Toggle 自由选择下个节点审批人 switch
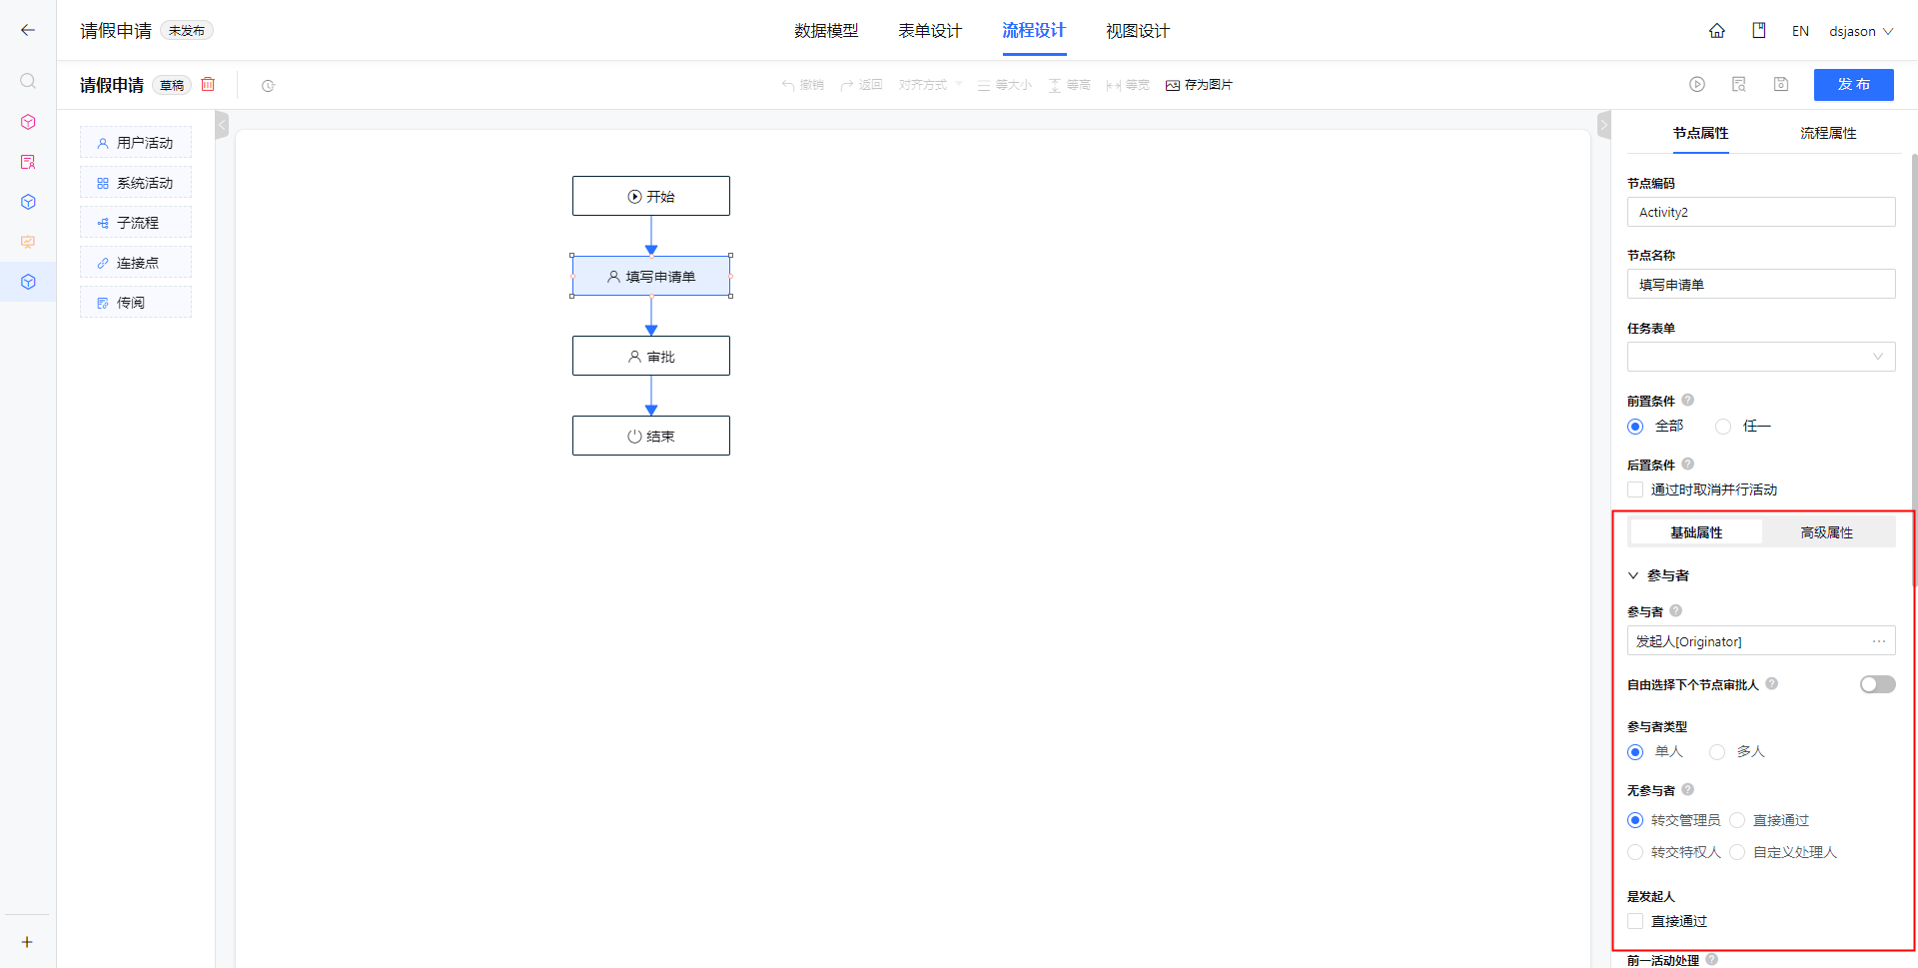The height and width of the screenshot is (968, 1918). click(x=1877, y=684)
